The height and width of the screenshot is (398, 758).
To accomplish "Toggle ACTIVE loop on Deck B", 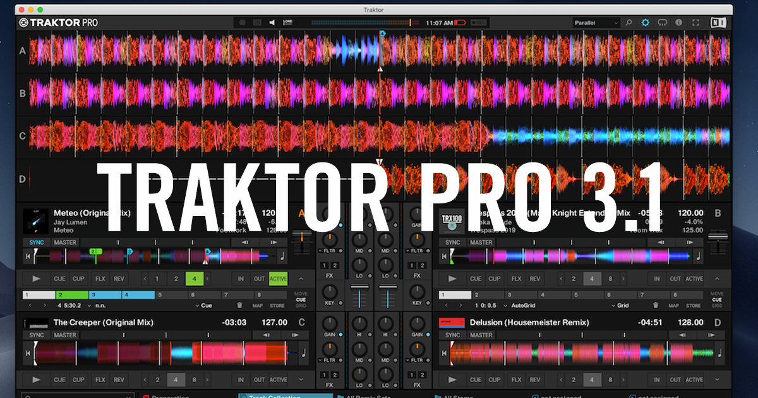I will [694, 279].
